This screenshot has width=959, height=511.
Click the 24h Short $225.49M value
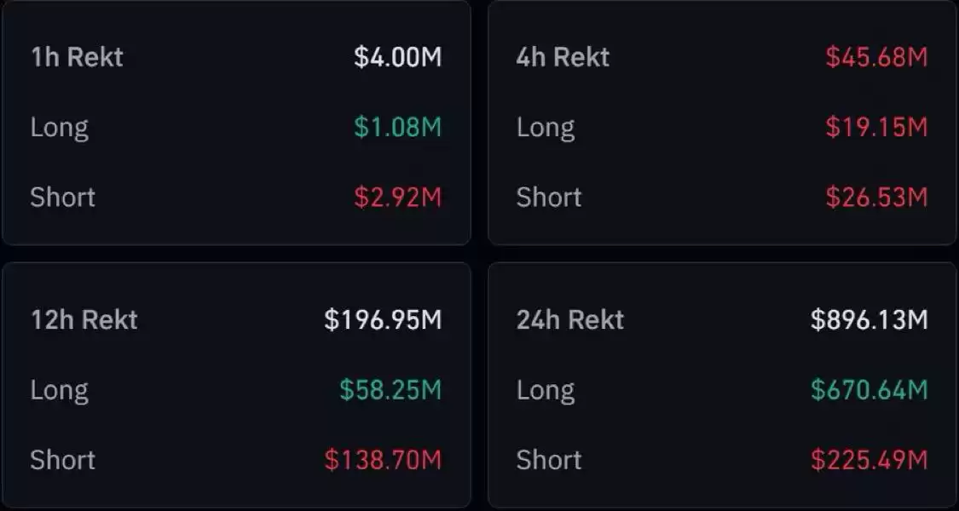tap(869, 460)
